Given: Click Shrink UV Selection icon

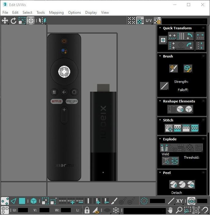Looking at the screenshot, I should (x=54, y=201).
